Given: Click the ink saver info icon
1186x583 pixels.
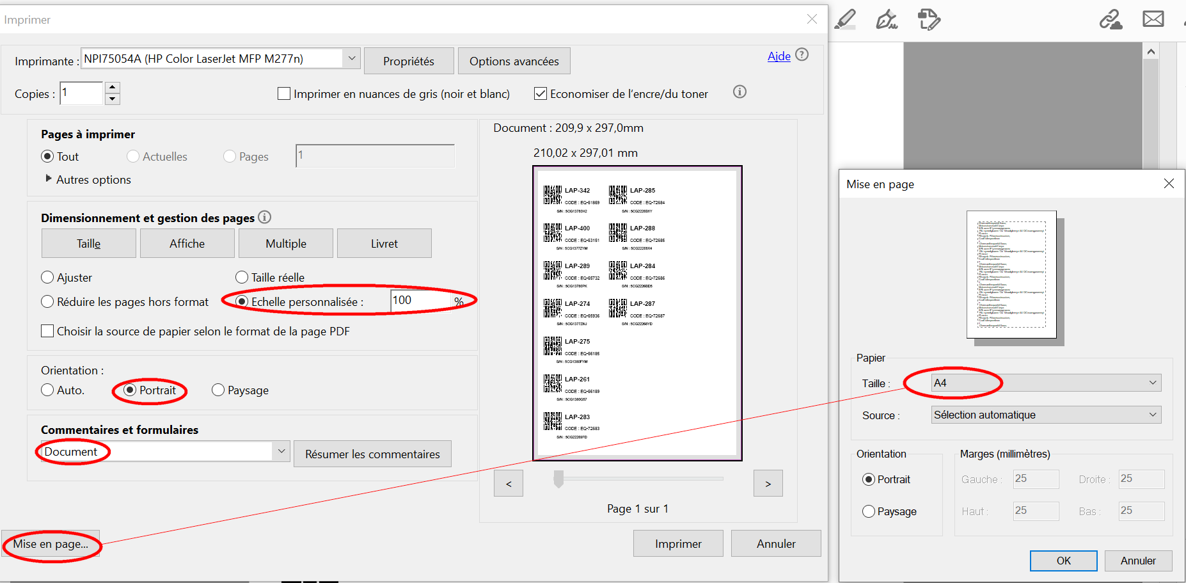Looking at the screenshot, I should click(x=739, y=92).
